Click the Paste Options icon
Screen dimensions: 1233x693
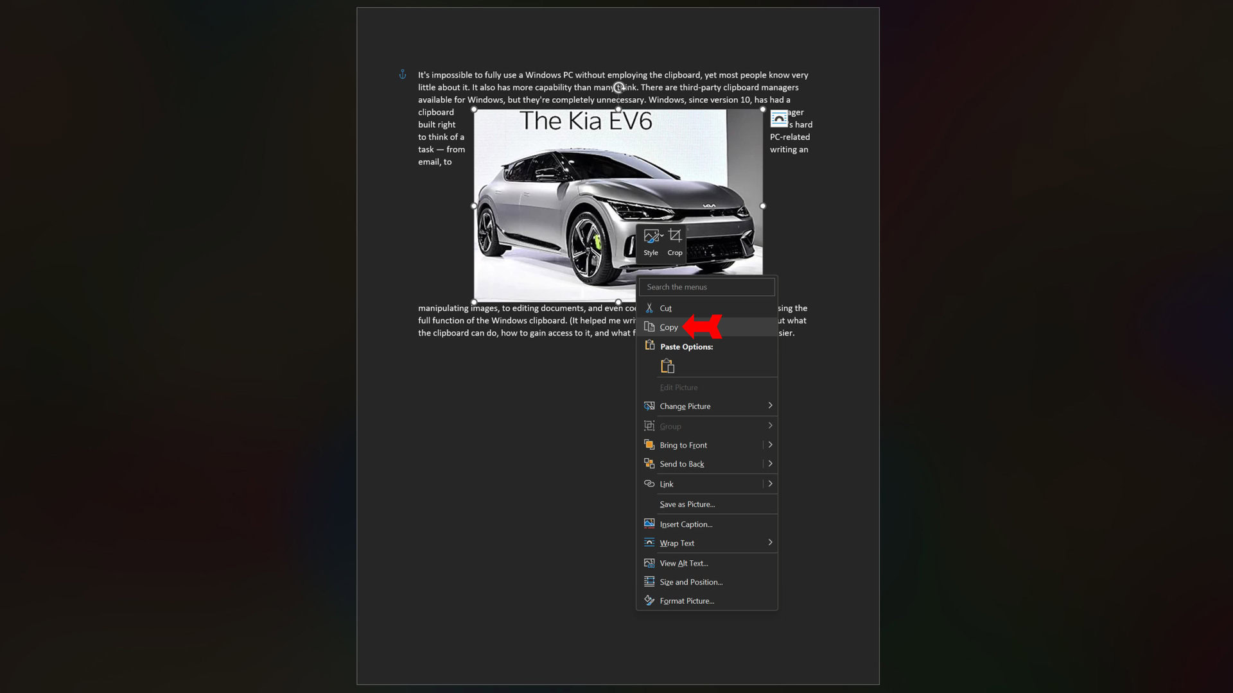click(667, 366)
